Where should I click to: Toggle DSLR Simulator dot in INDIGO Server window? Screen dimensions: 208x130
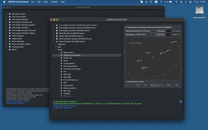(10, 36)
